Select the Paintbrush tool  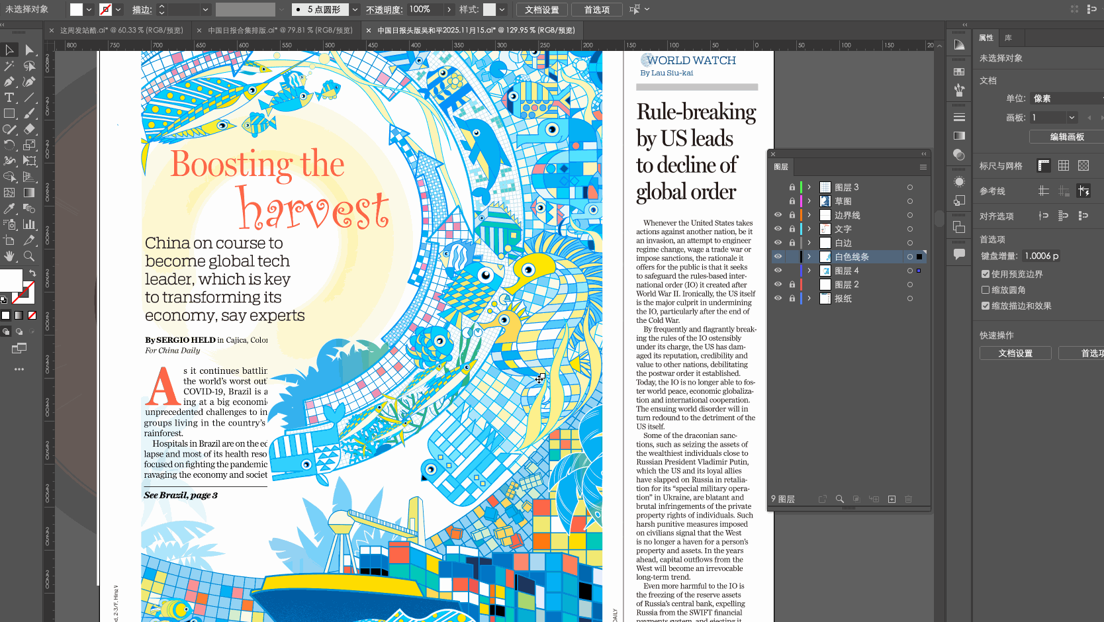click(x=29, y=113)
